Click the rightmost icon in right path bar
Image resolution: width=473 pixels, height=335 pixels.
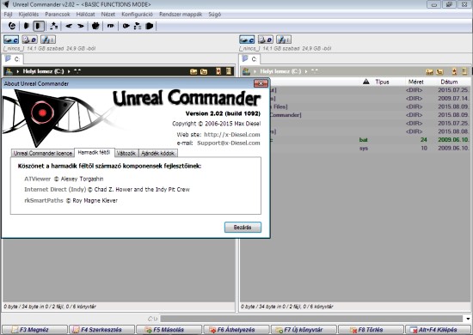click(464, 71)
